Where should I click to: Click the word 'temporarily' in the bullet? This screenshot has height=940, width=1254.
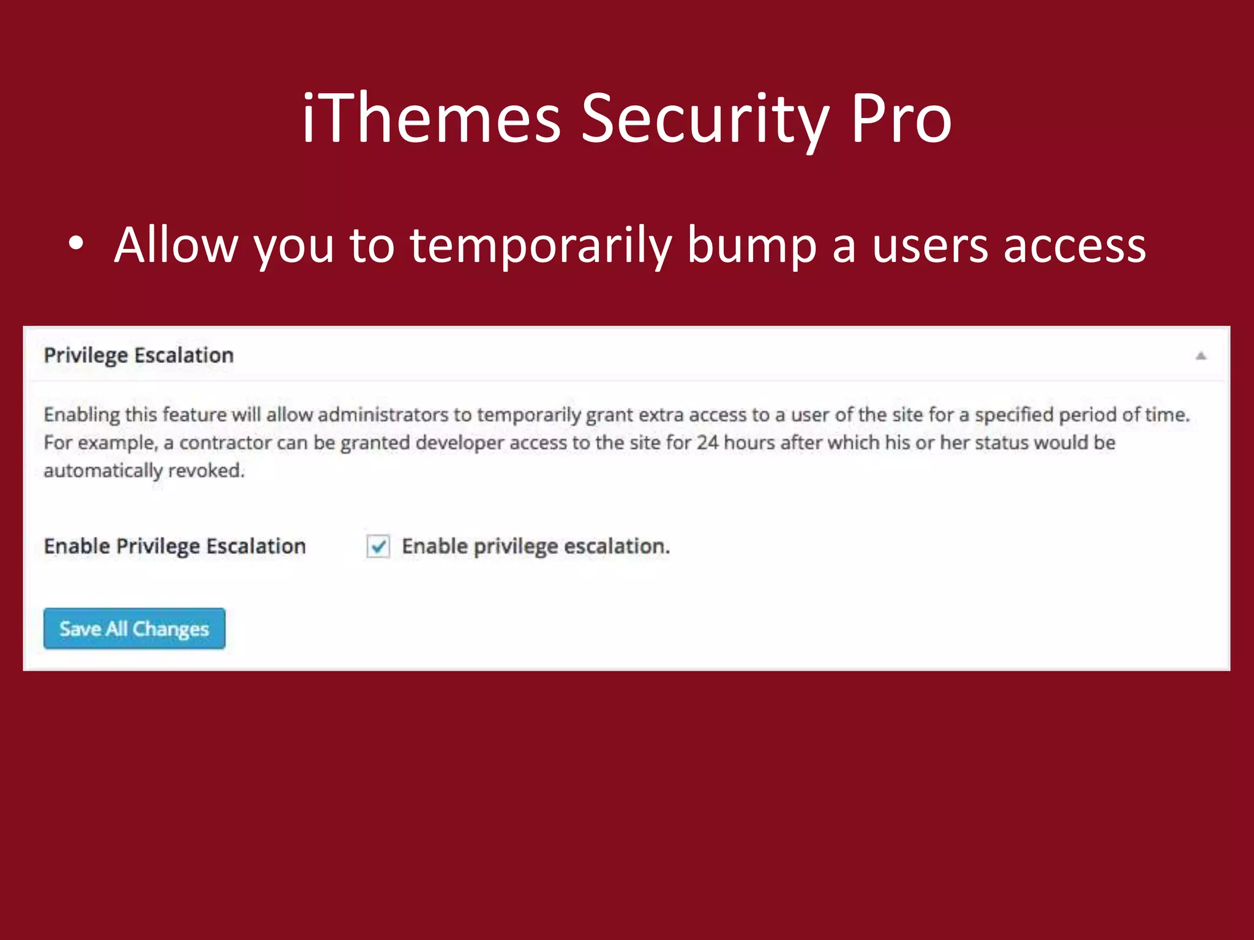click(541, 245)
